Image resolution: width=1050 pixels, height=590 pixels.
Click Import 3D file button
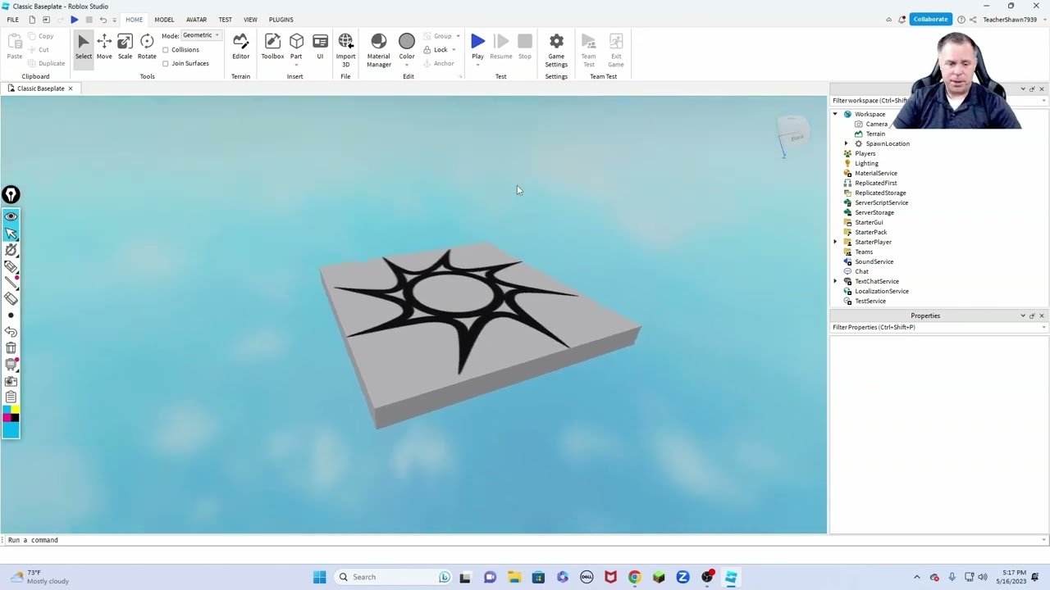tap(345, 50)
